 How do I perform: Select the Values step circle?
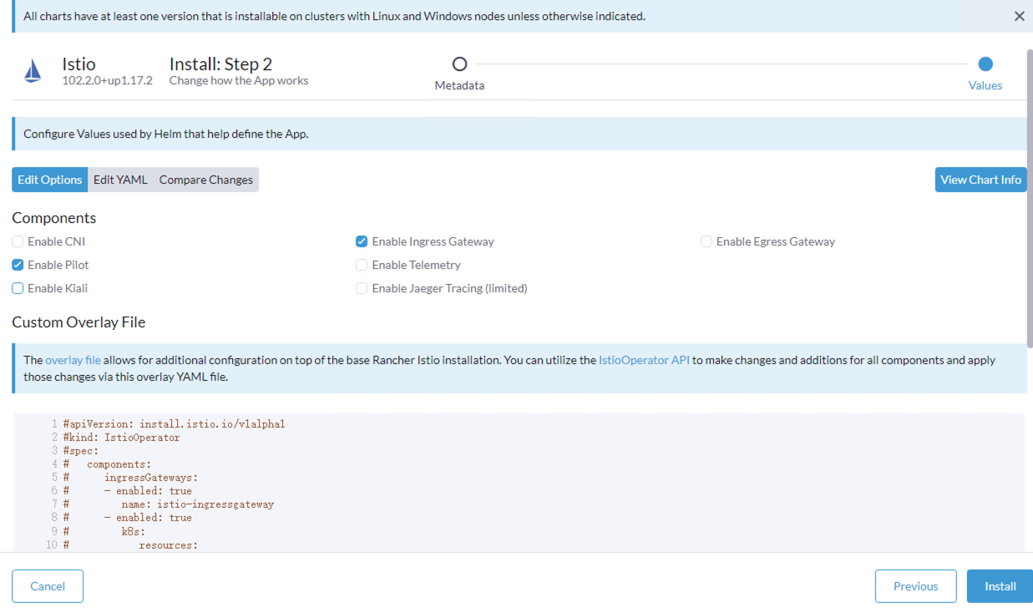[x=985, y=63]
